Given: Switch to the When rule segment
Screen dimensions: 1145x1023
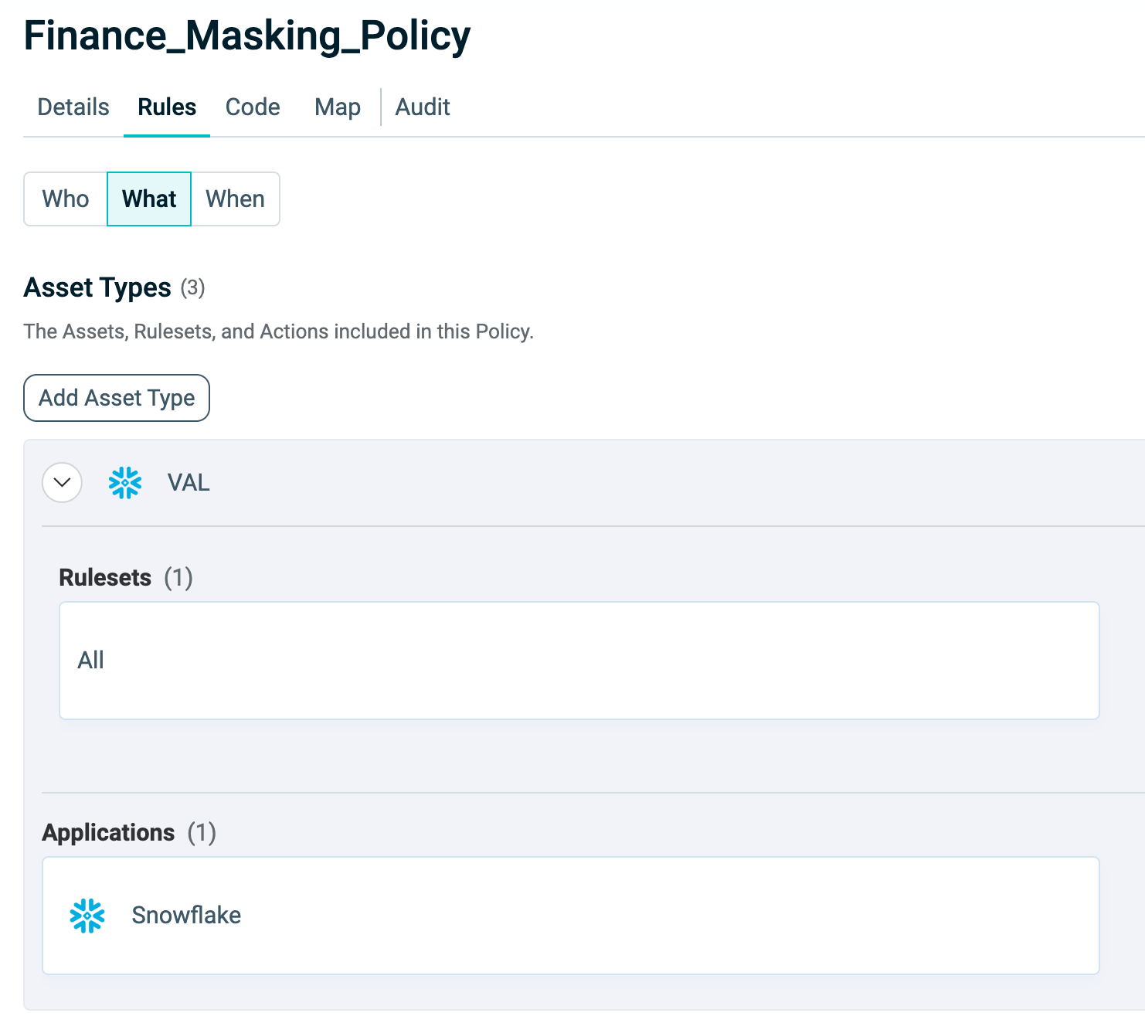Looking at the screenshot, I should [x=235, y=199].
